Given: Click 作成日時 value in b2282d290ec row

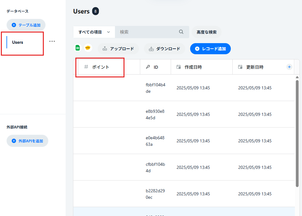Looking at the screenshot, I should coord(193,194).
